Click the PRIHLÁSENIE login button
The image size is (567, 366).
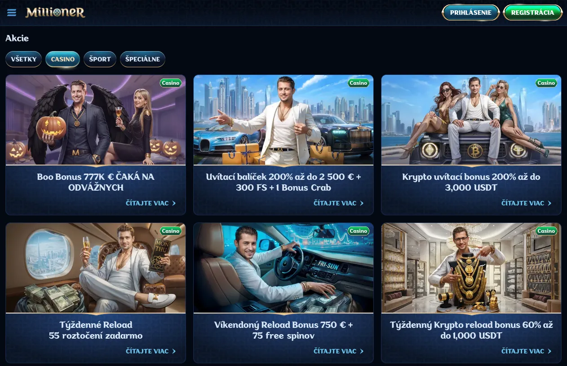[471, 13]
